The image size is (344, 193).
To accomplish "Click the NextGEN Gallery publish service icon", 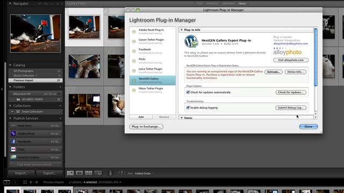I will (x=13, y=157).
